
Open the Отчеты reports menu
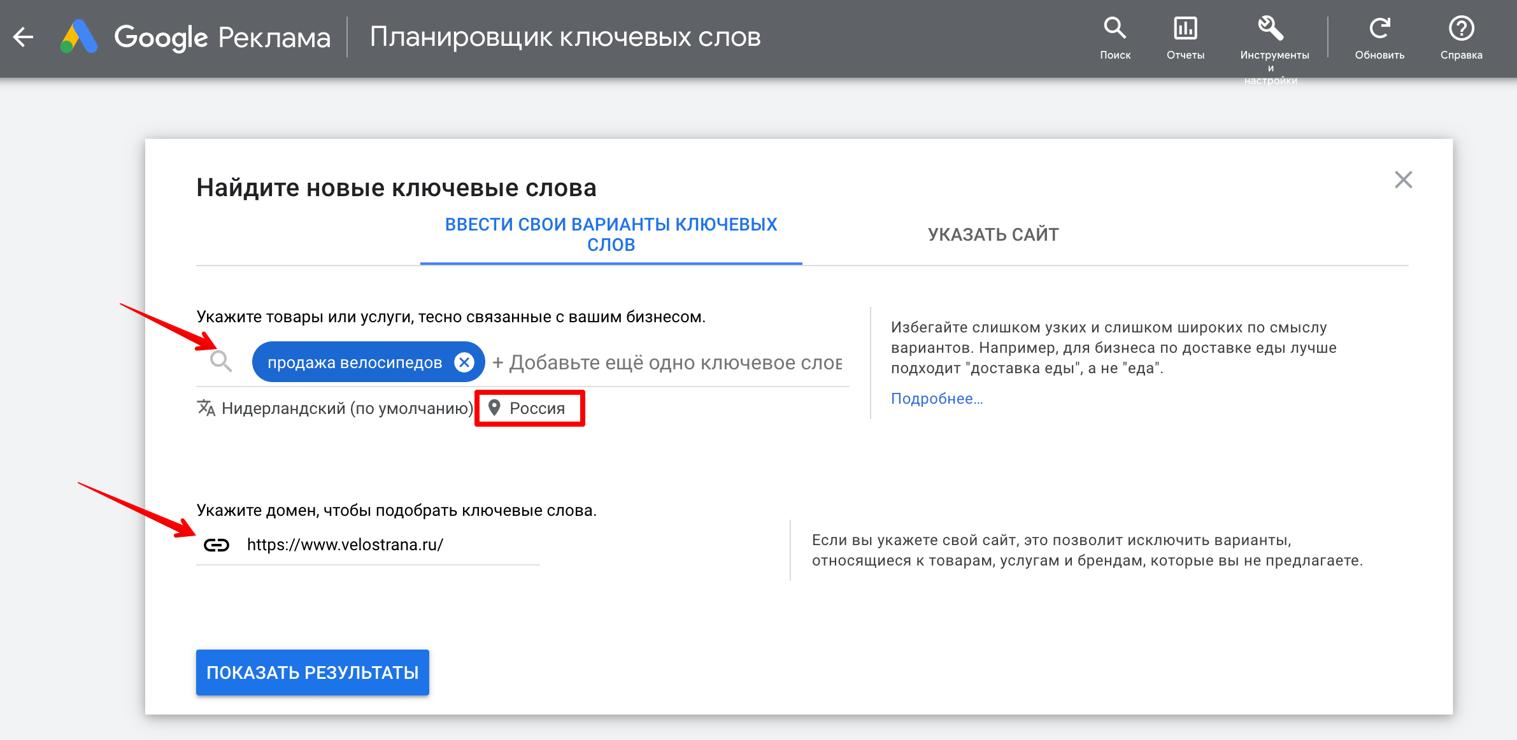[x=1185, y=38]
